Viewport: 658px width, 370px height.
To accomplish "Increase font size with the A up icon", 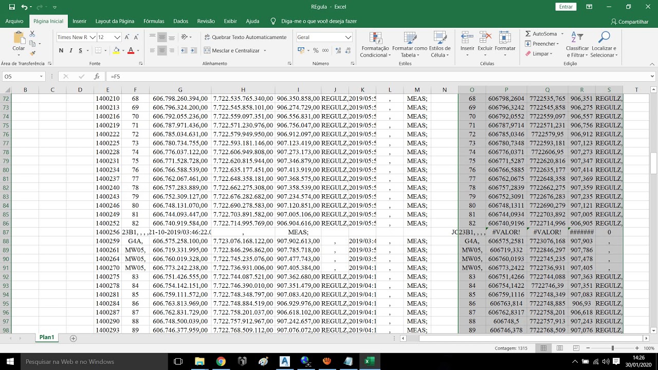I will 128,37.
